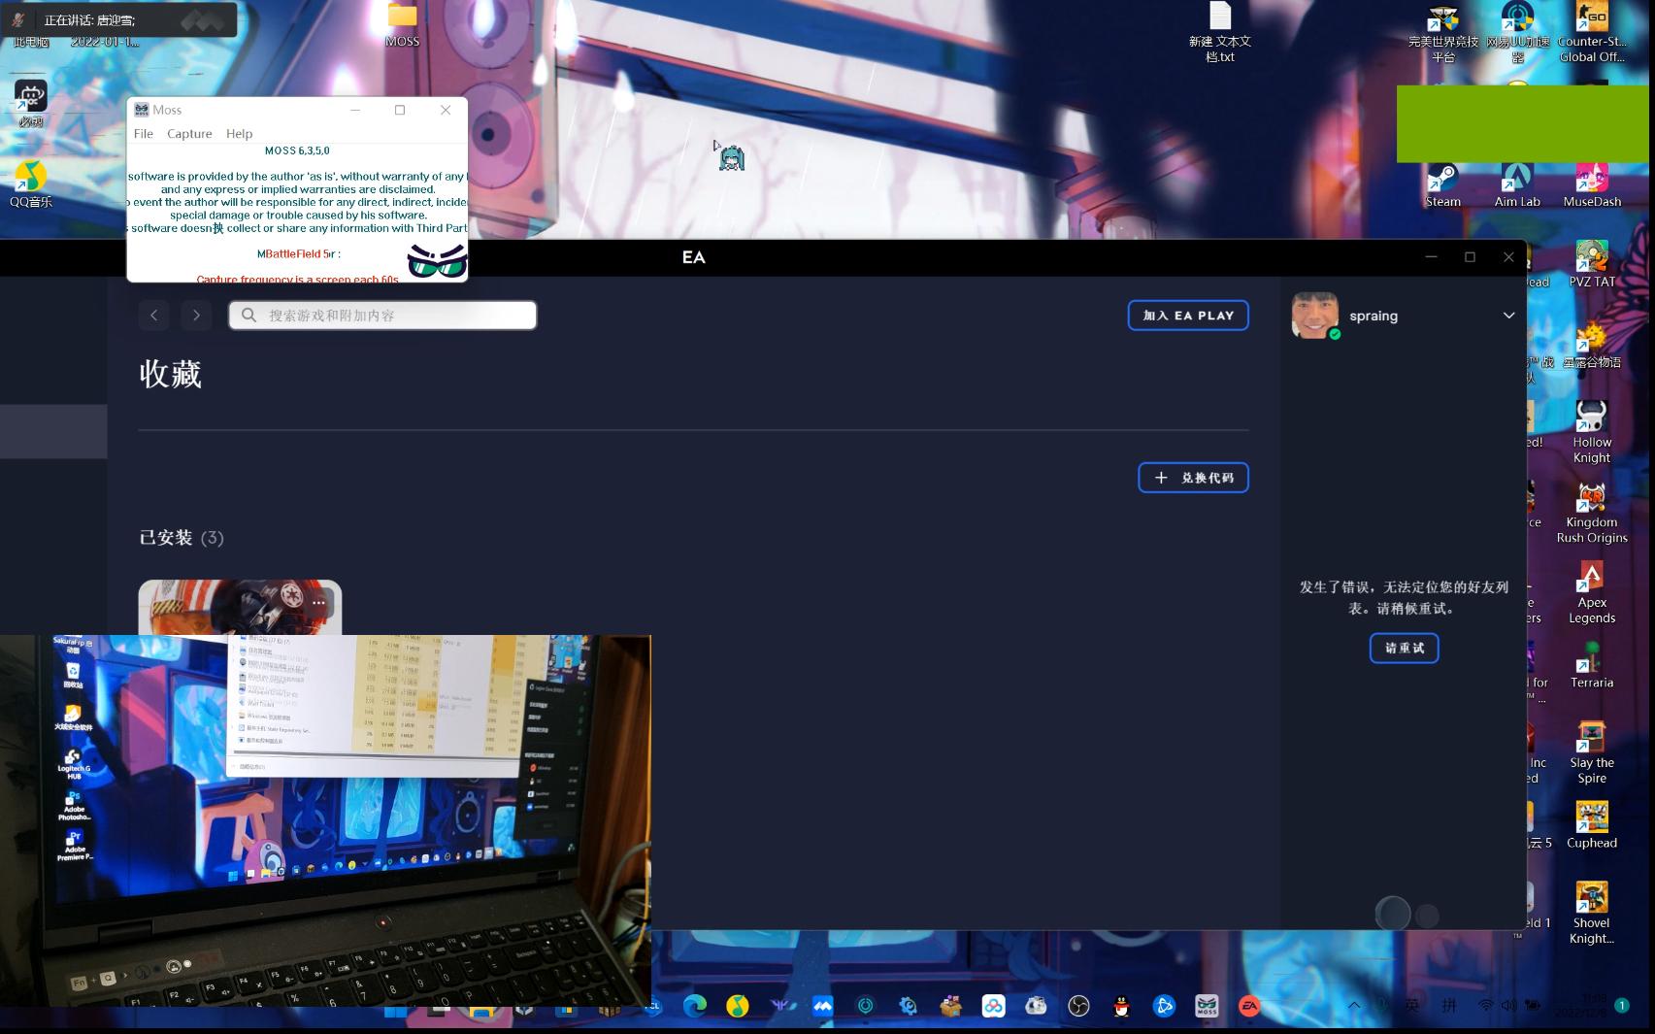This screenshot has width=1655, height=1034.
Task: Open the Shovel Knight desktop shortcut
Action: [x=1592, y=914]
